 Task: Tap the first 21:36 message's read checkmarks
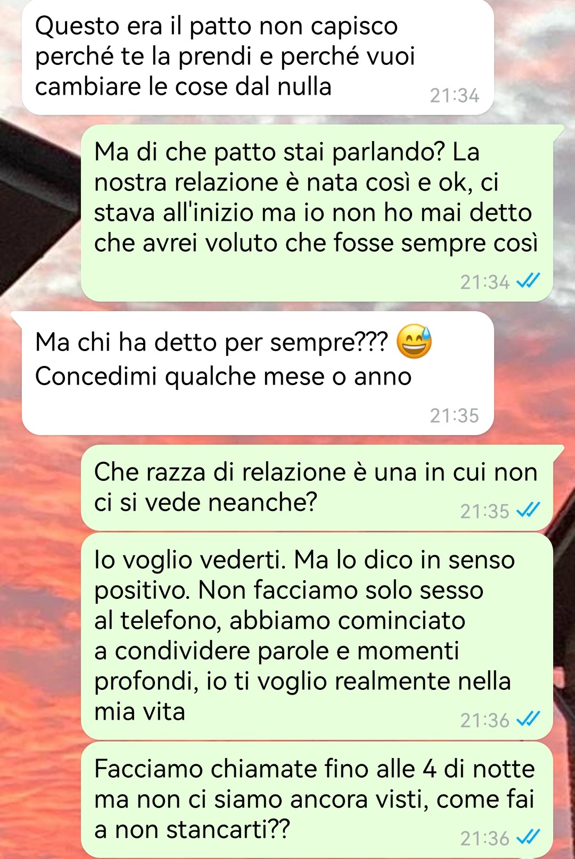(528, 719)
